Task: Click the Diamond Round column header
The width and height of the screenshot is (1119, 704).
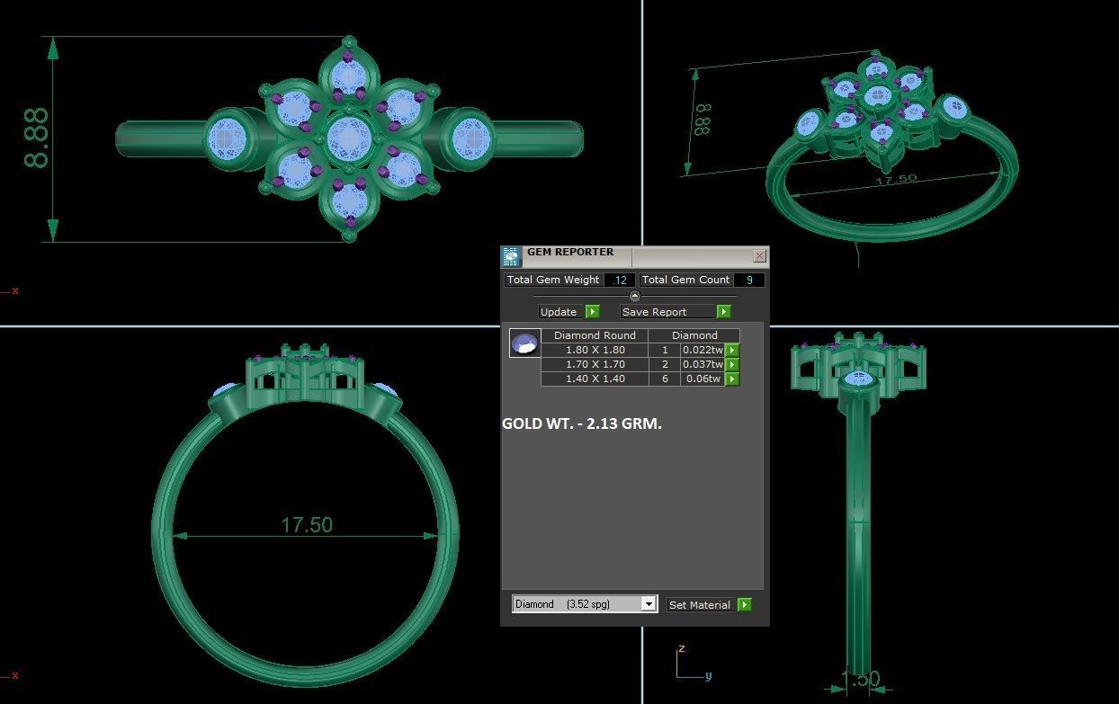Action: tap(595, 335)
